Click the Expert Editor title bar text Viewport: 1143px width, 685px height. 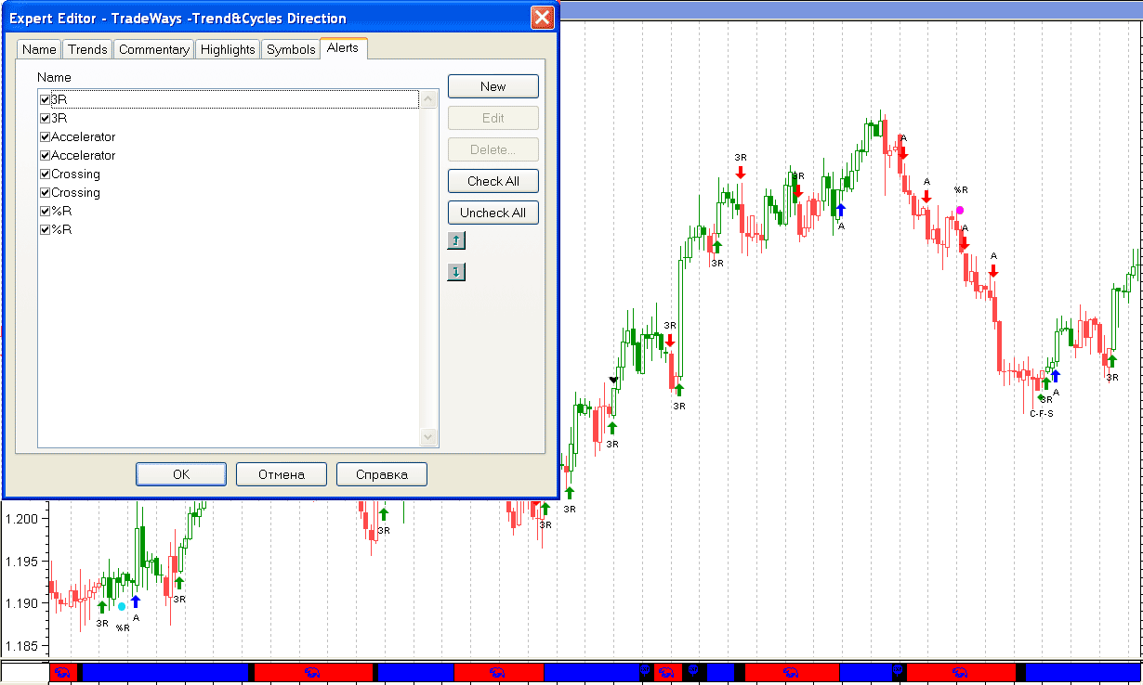[x=177, y=18]
